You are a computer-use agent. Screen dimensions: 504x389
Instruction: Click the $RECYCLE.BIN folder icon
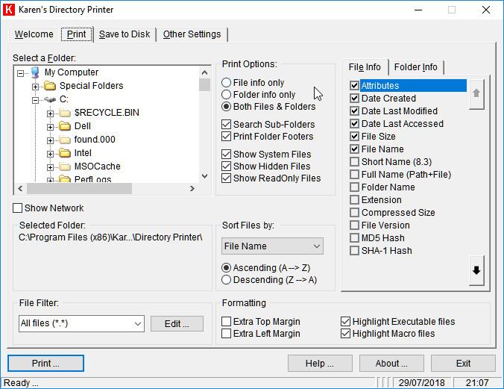(65, 113)
